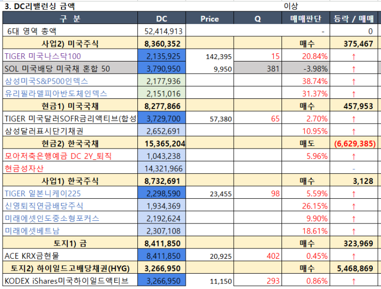
Task: Click the value 14,321,966
Action: coord(162,168)
